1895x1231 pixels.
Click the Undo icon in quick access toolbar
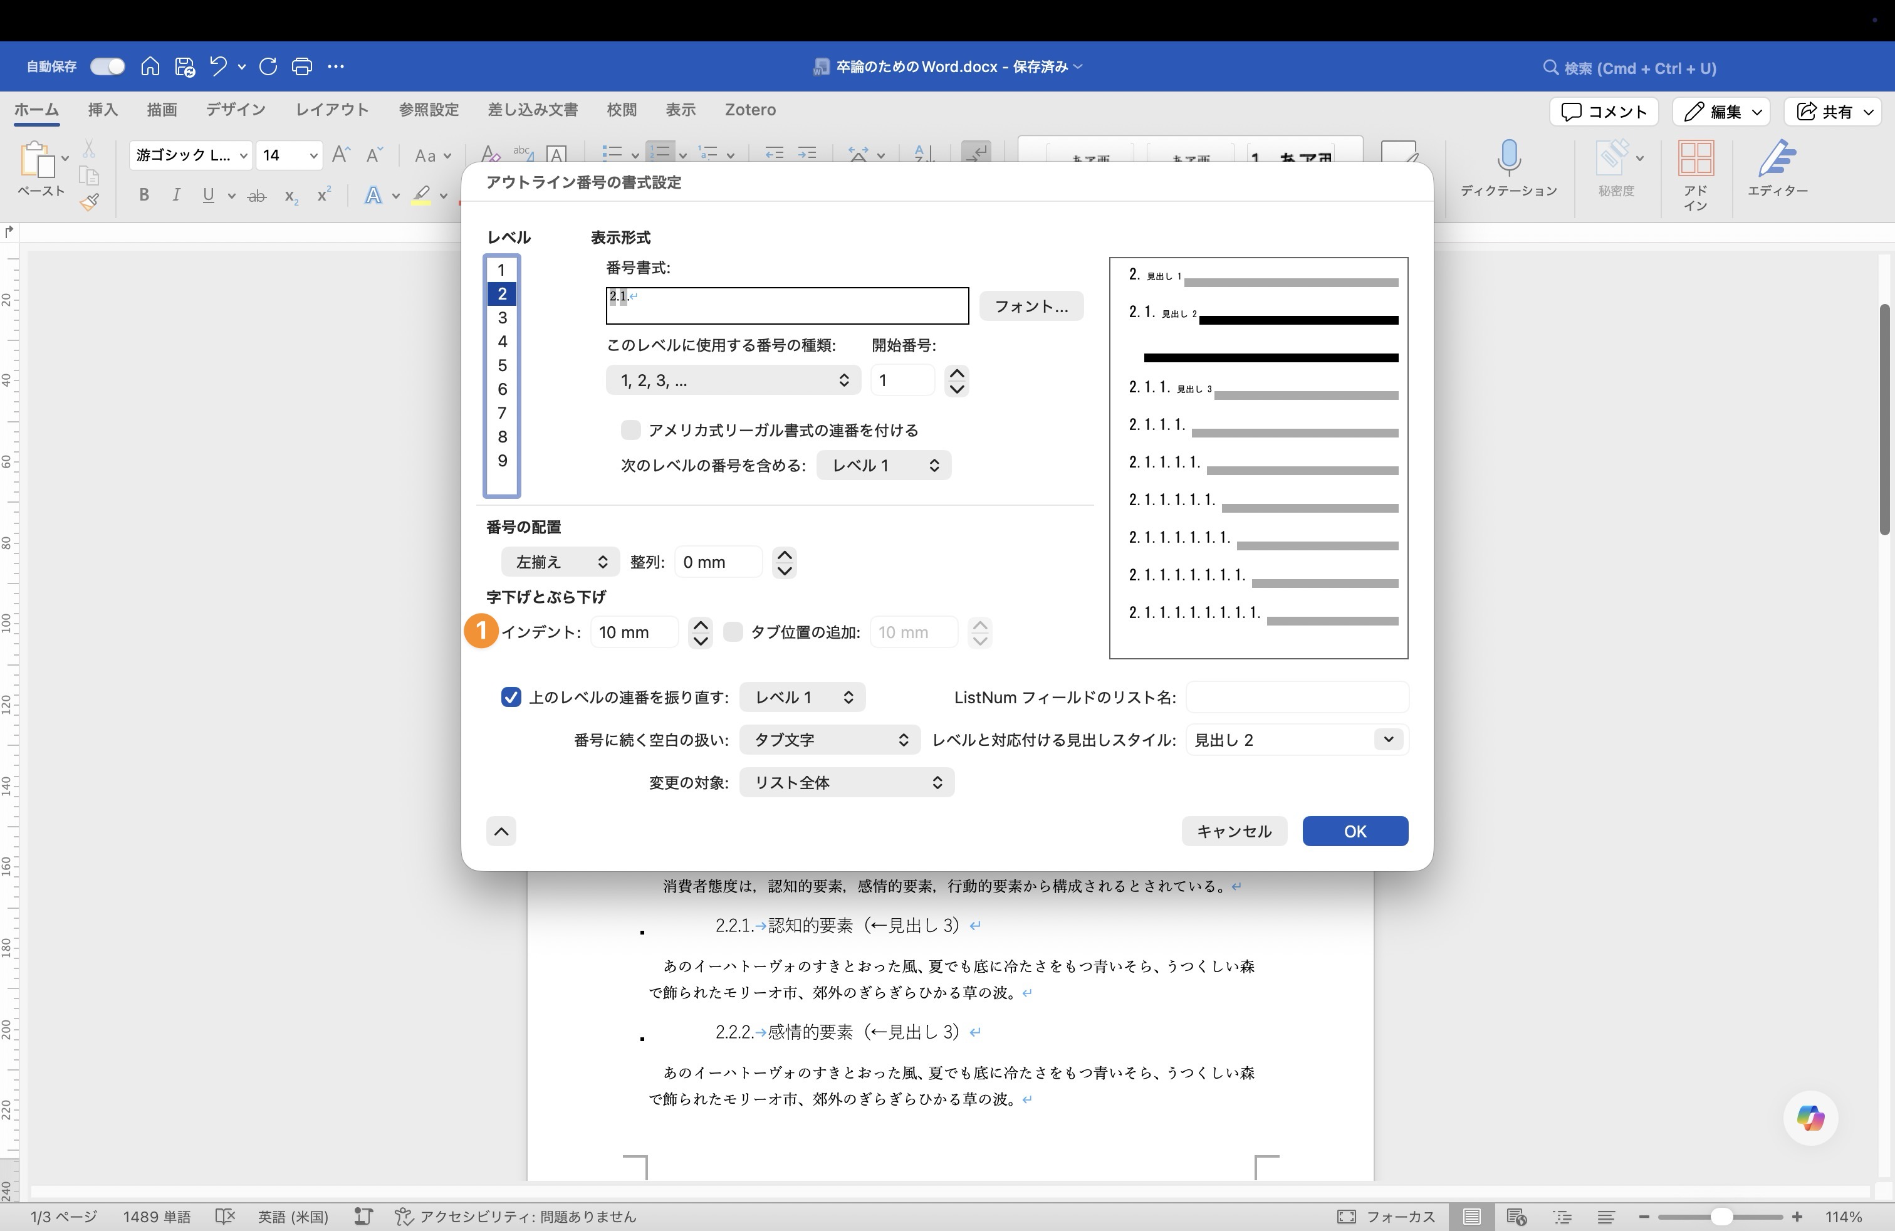[x=217, y=66]
